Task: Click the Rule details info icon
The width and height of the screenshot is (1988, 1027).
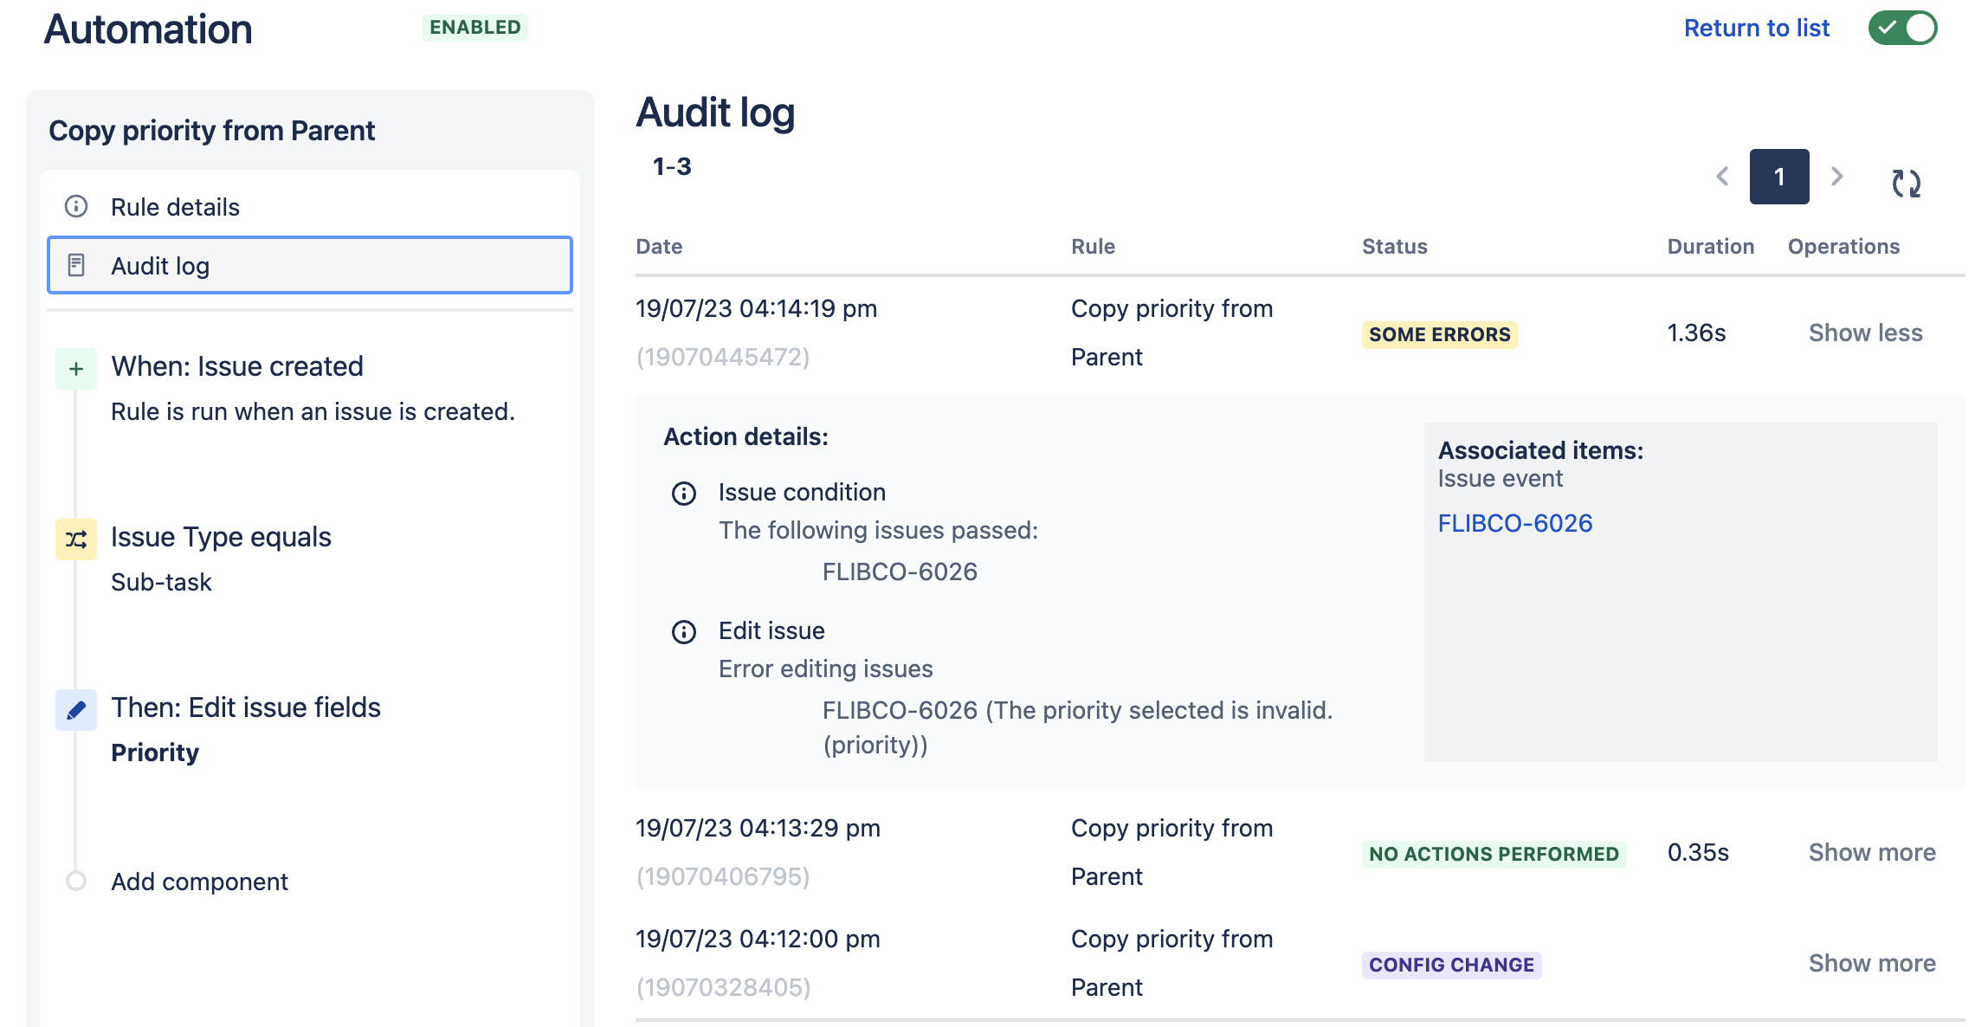Action: (x=76, y=206)
